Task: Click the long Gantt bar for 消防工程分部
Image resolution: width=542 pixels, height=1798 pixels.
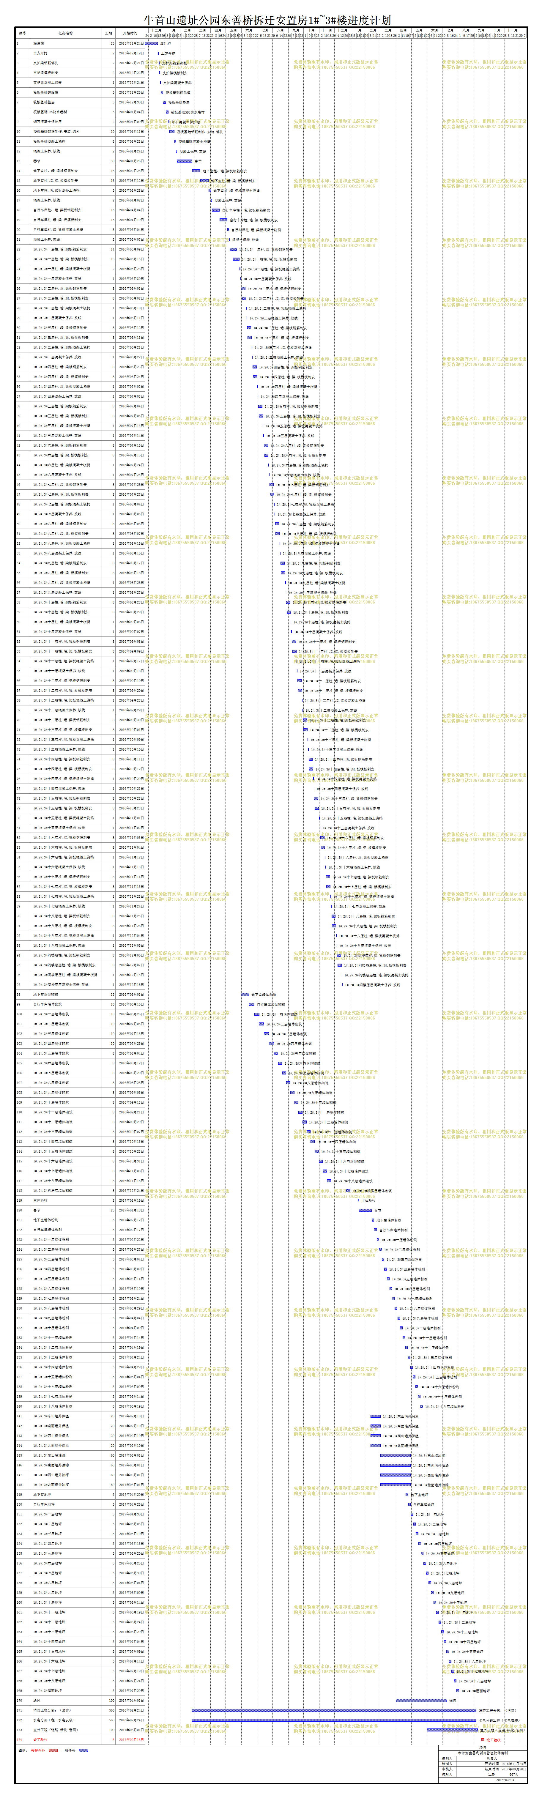Action: point(334,1710)
